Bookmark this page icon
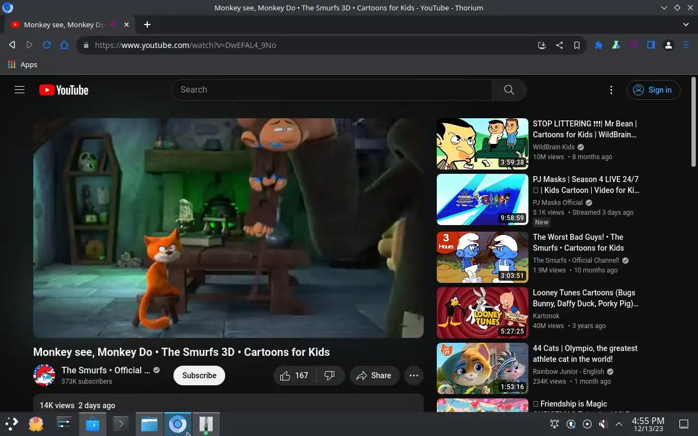The width and height of the screenshot is (698, 436). pos(576,45)
